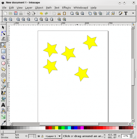This screenshot has width=137, height=139.
Task: Open the Path menu
Action: (49, 8)
